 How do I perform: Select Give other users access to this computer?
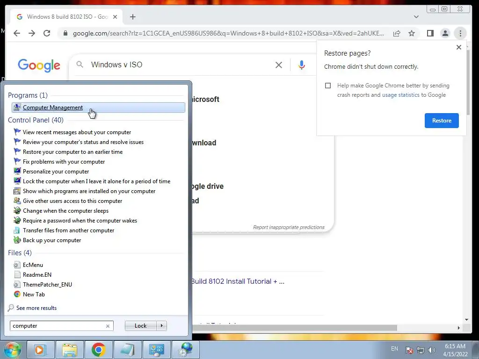pos(73,201)
